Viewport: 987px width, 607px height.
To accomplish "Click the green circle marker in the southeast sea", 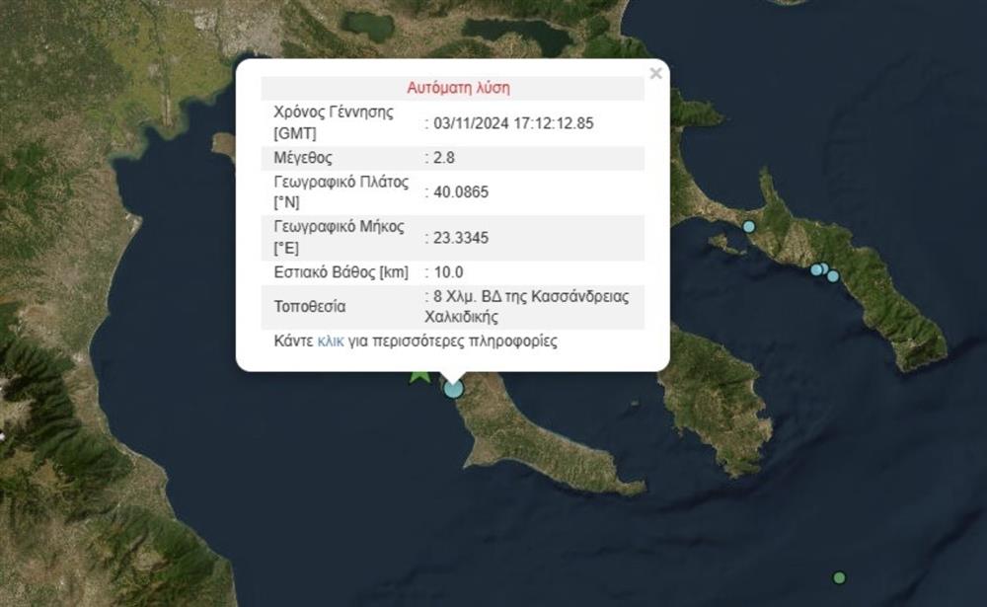I will click(x=839, y=577).
